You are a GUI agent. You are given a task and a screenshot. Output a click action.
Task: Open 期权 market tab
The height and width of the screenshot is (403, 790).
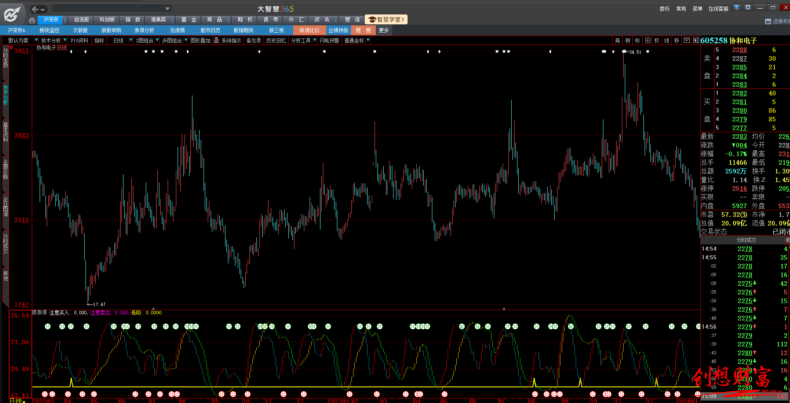(x=245, y=19)
